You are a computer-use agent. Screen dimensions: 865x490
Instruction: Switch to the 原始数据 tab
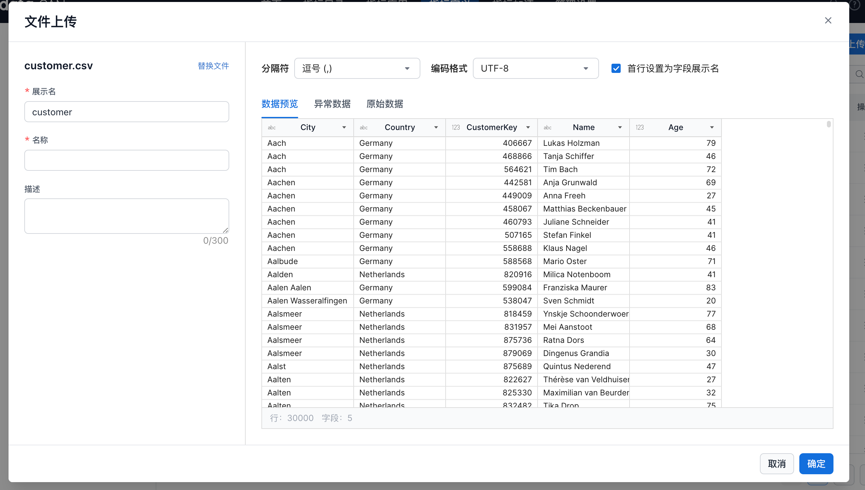coord(385,104)
